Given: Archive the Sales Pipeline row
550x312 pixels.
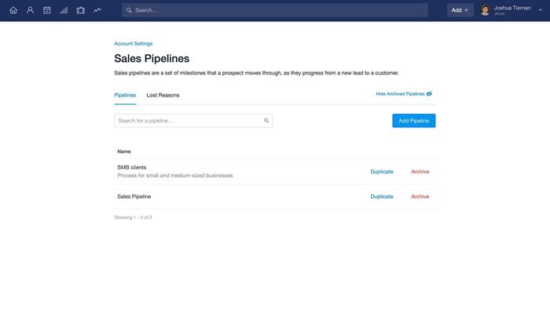Looking at the screenshot, I should click(420, 196).
